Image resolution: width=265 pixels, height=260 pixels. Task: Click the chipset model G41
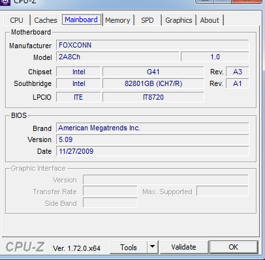point(153,72)
